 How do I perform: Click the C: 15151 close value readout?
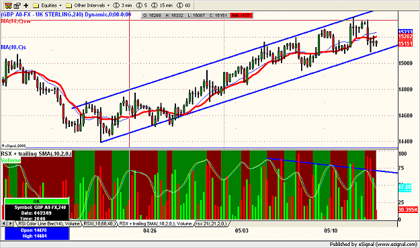coord(218,15)
